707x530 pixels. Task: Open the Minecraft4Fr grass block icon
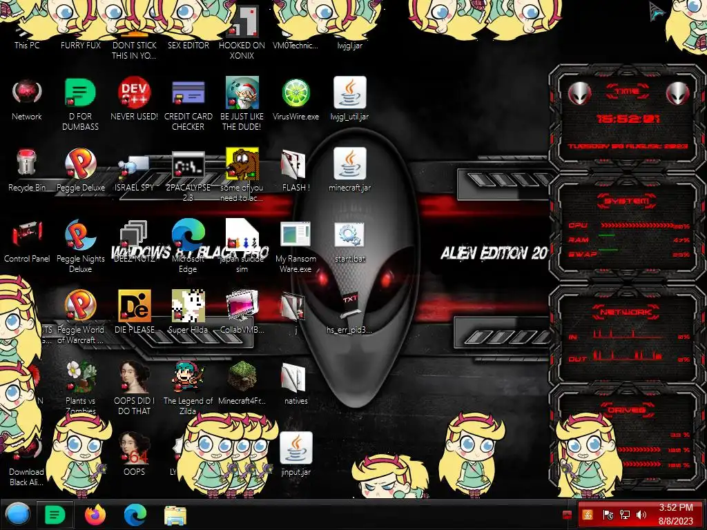click(242, 376)
